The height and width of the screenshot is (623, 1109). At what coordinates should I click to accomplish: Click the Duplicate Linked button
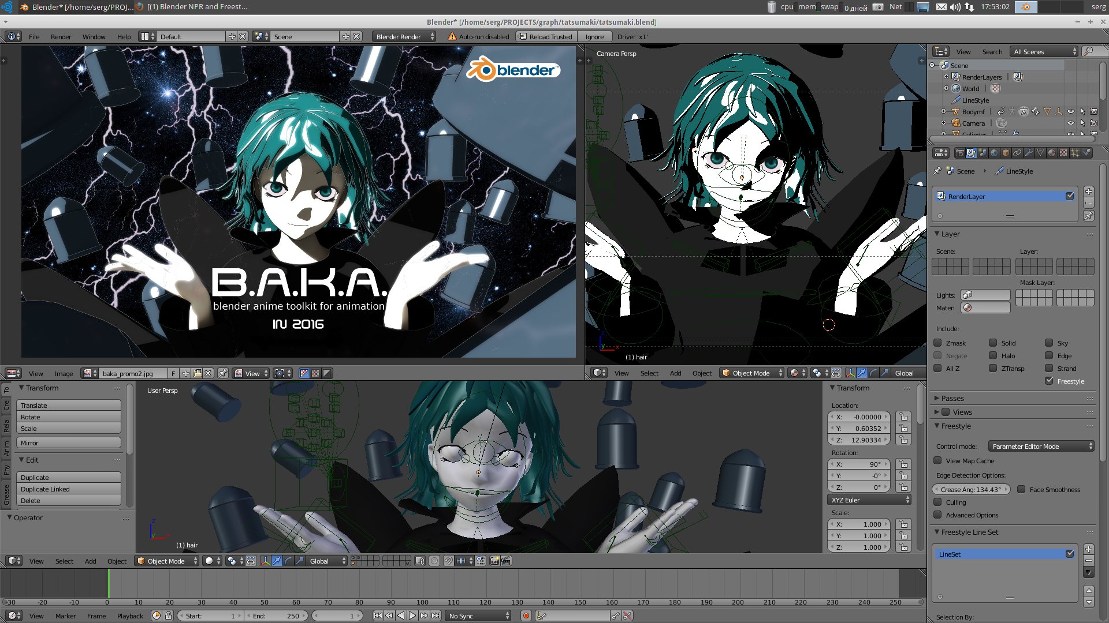[x=69, y=489]
